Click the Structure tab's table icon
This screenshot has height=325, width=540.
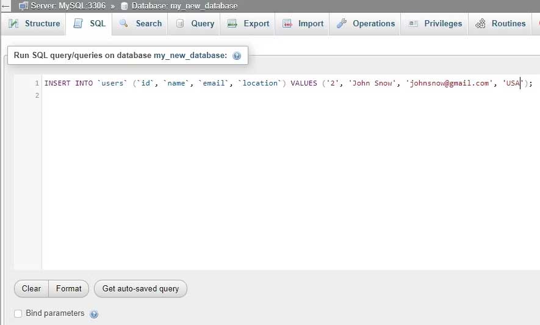click(13, 23)
